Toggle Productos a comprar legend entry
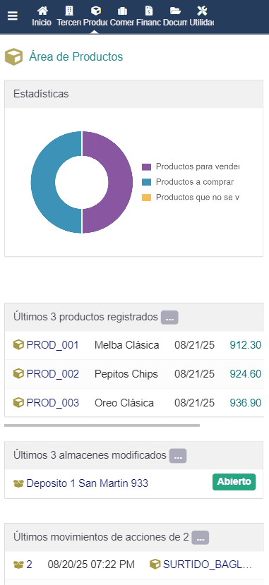 (188, 182)
